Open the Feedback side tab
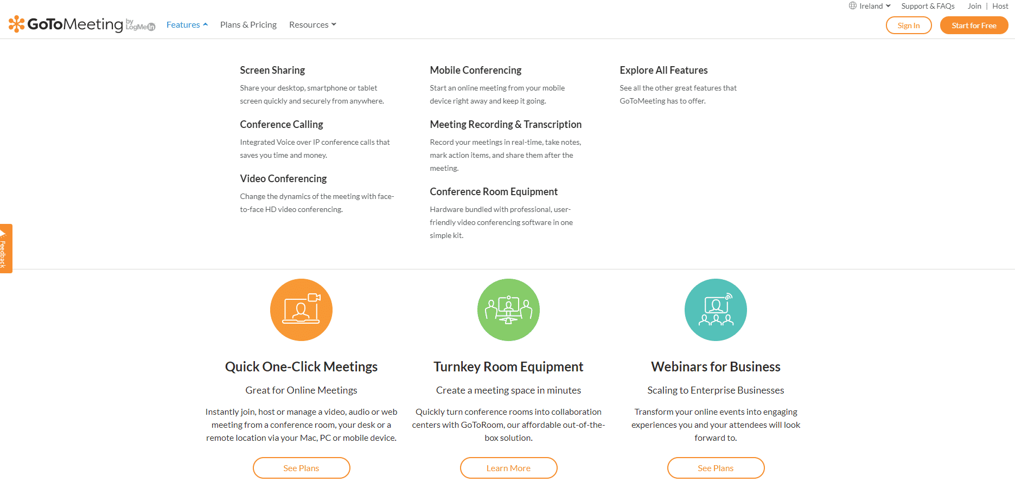This screenshot has height=495, width=1015. [x=5, y=248]
